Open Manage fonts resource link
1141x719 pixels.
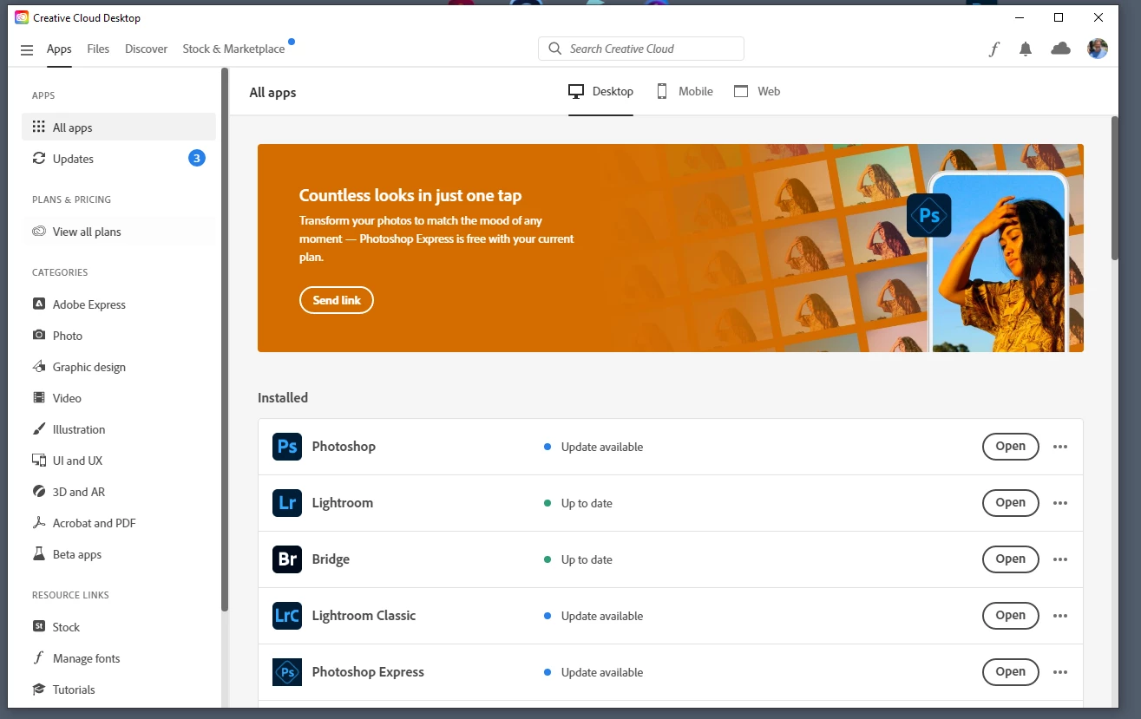click(119, 657)
